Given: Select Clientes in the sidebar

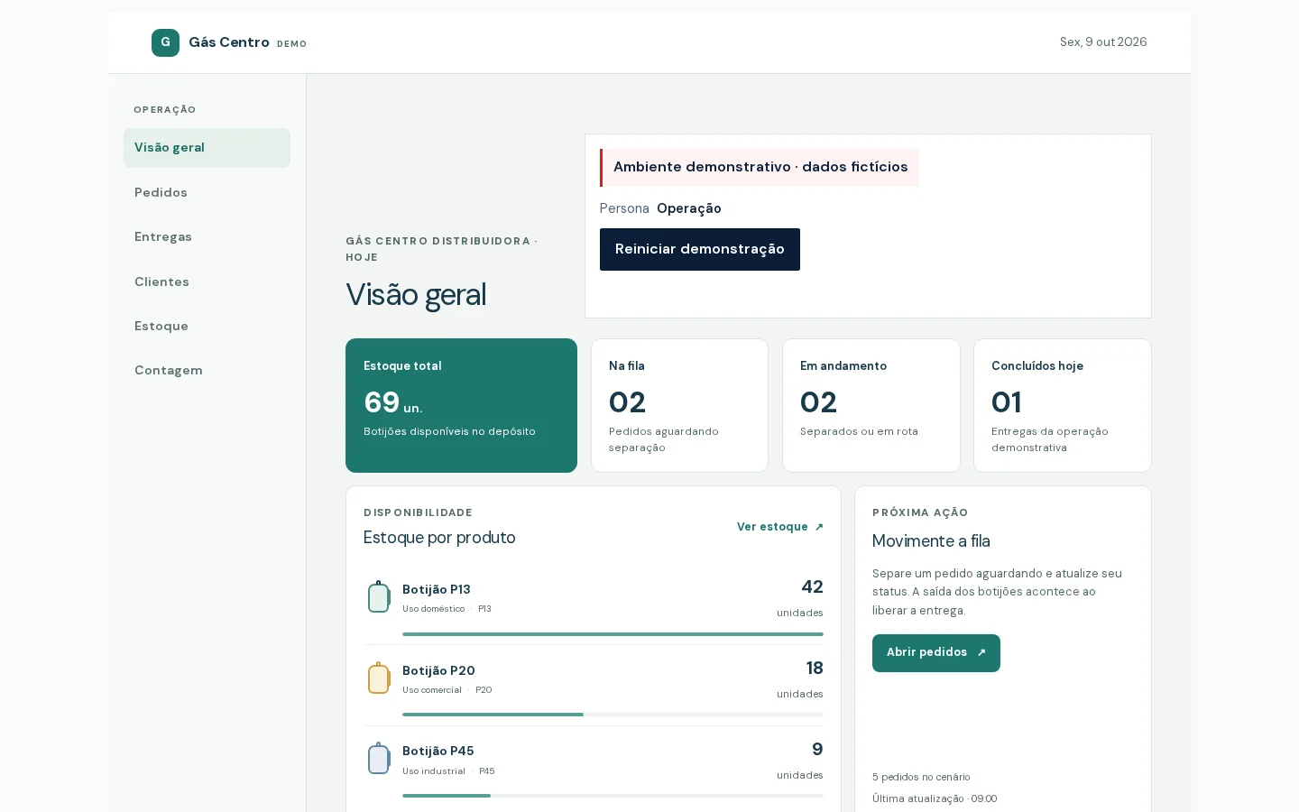Looking at the screenshot, I should click(x=207, y=281).
